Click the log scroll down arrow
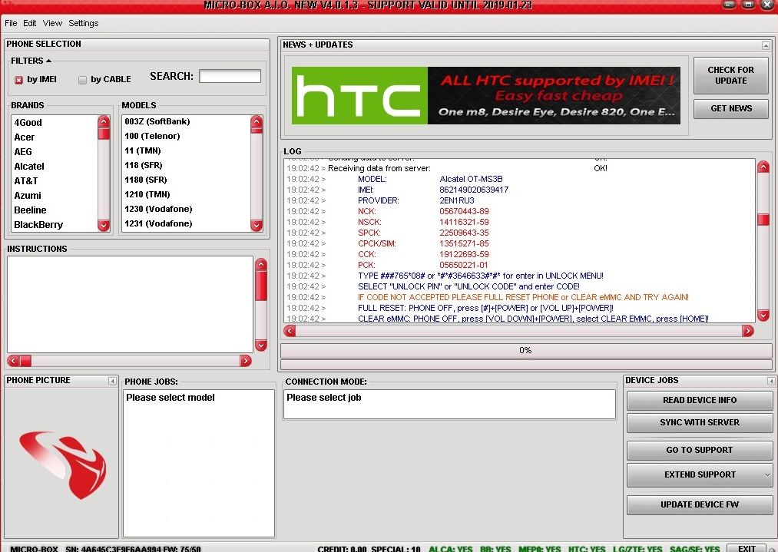Image resolution: width=778 pixels, height=552 pixels. [763, 315]
